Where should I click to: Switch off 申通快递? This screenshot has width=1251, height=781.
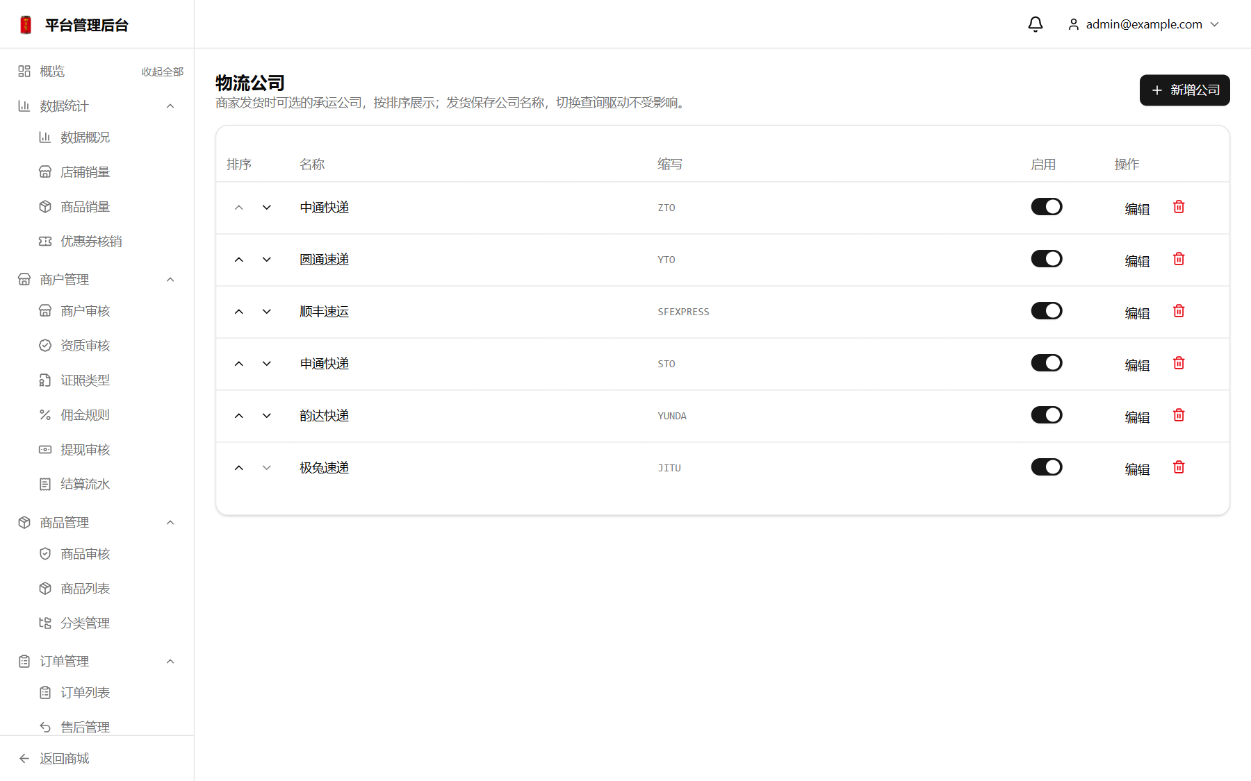pyautogui.click(x=1047, y=363)
